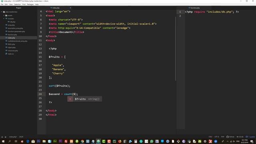Open the Packages menu
The image size is (256, 144).
[30, 4]
